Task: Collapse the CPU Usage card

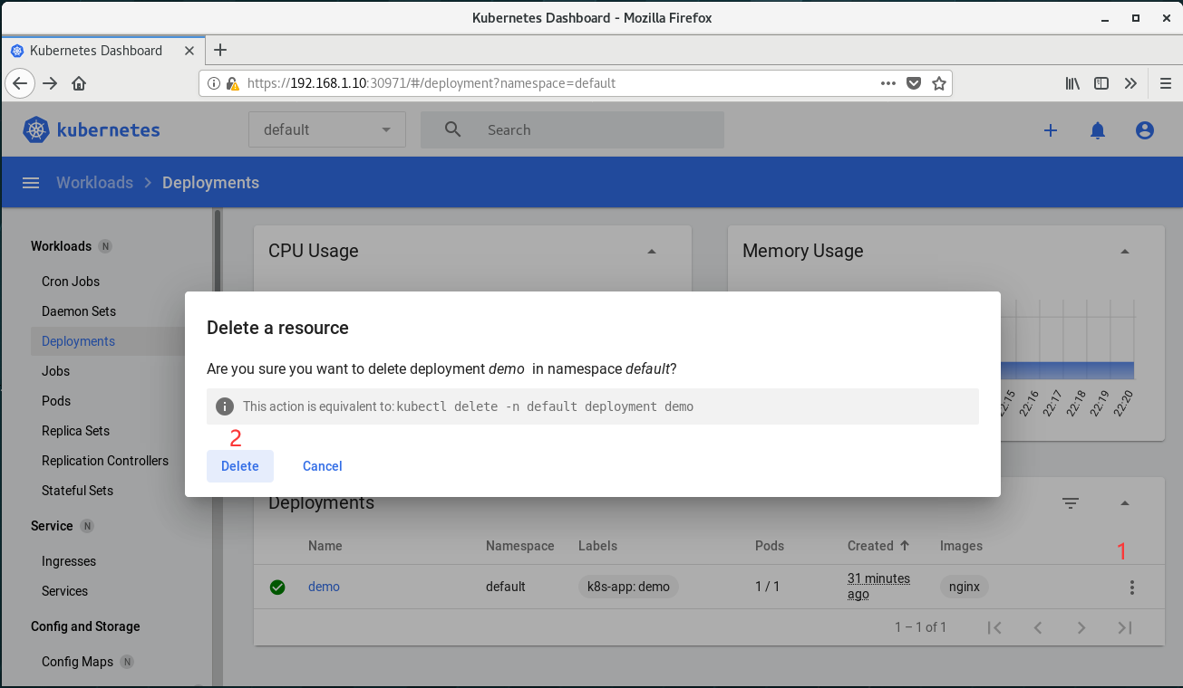Action: pos(651,252)
